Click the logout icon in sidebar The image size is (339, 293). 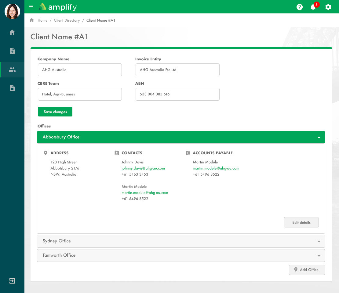(12, 281)
